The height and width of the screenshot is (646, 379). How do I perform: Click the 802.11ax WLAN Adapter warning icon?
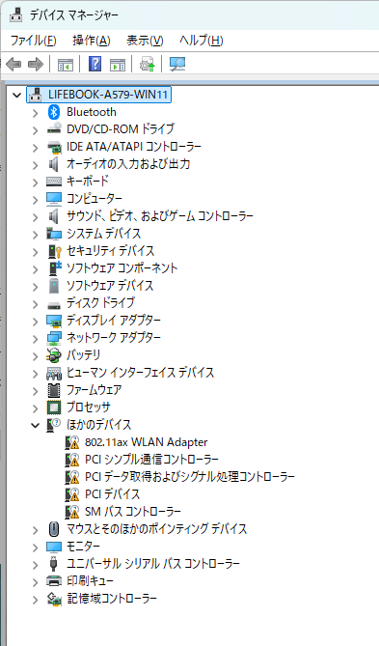coord(72,442)
